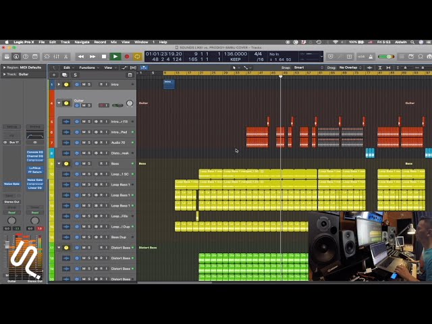Expand the Intro track stack
432x324 pixels.
point(59,84)
